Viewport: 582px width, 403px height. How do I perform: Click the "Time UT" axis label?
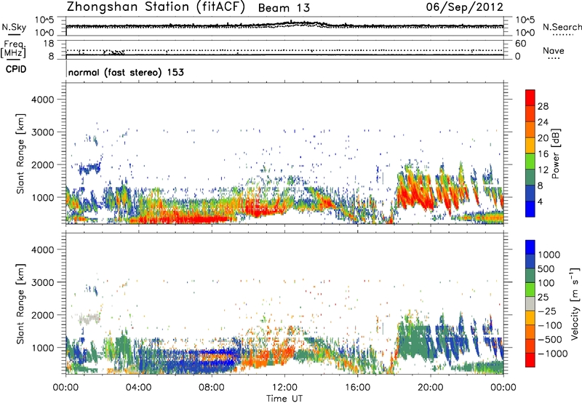(284, 398)
